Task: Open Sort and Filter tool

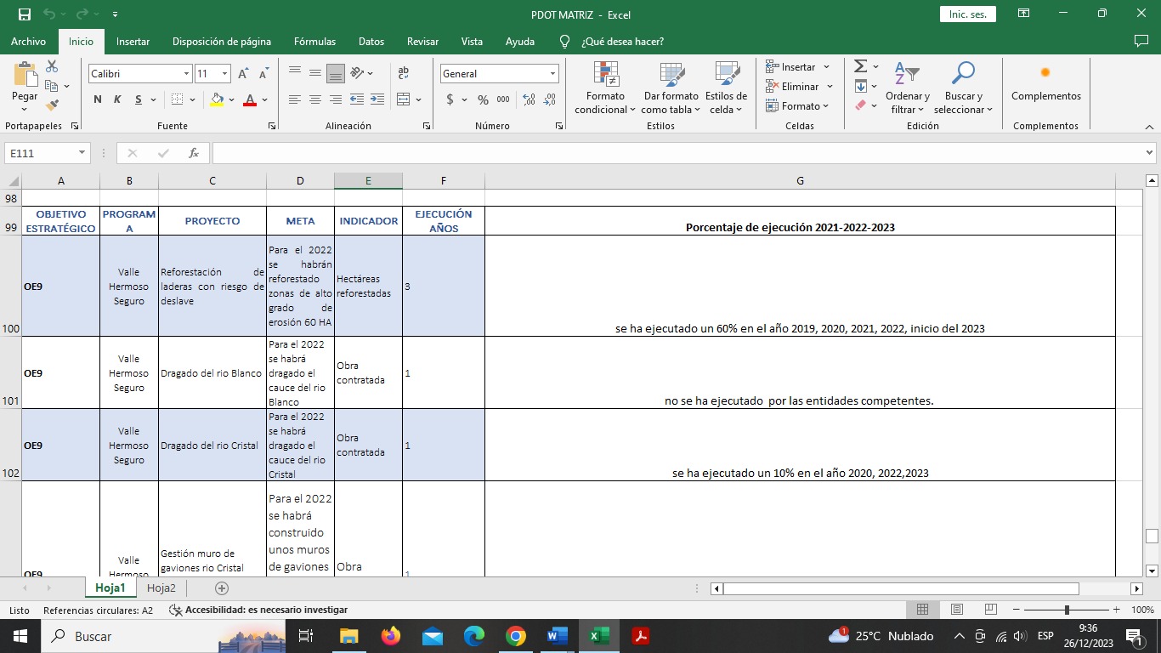Action: 907,75
